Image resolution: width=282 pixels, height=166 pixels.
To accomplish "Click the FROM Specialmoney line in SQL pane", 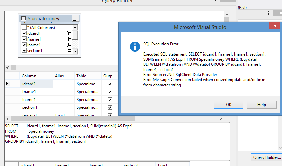I will coord(29,131).
